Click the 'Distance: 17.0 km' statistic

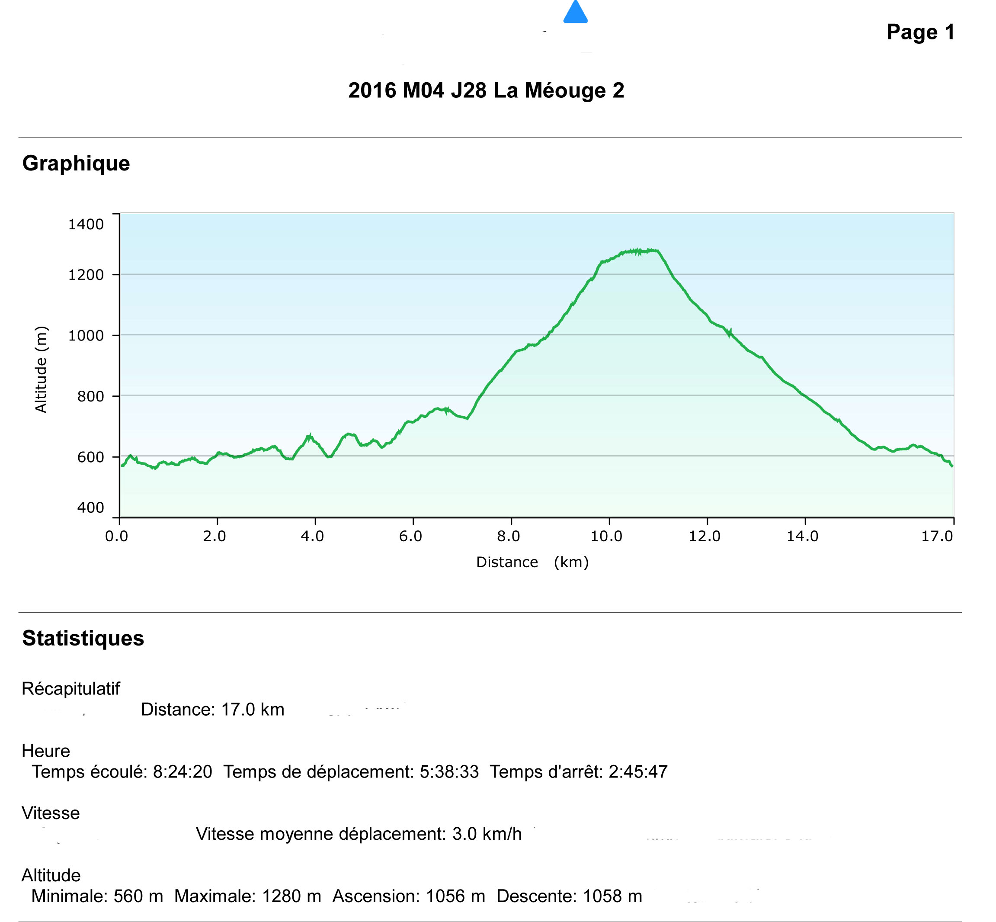(x=212, y=710)
